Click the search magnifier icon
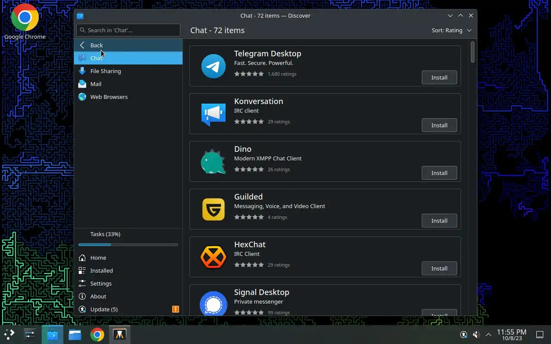 point(83,30)
